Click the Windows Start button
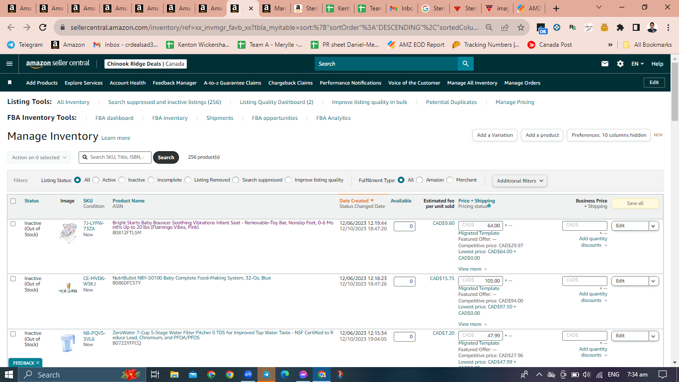The width and height of the screenshot is (679, 382). [9, 375]
